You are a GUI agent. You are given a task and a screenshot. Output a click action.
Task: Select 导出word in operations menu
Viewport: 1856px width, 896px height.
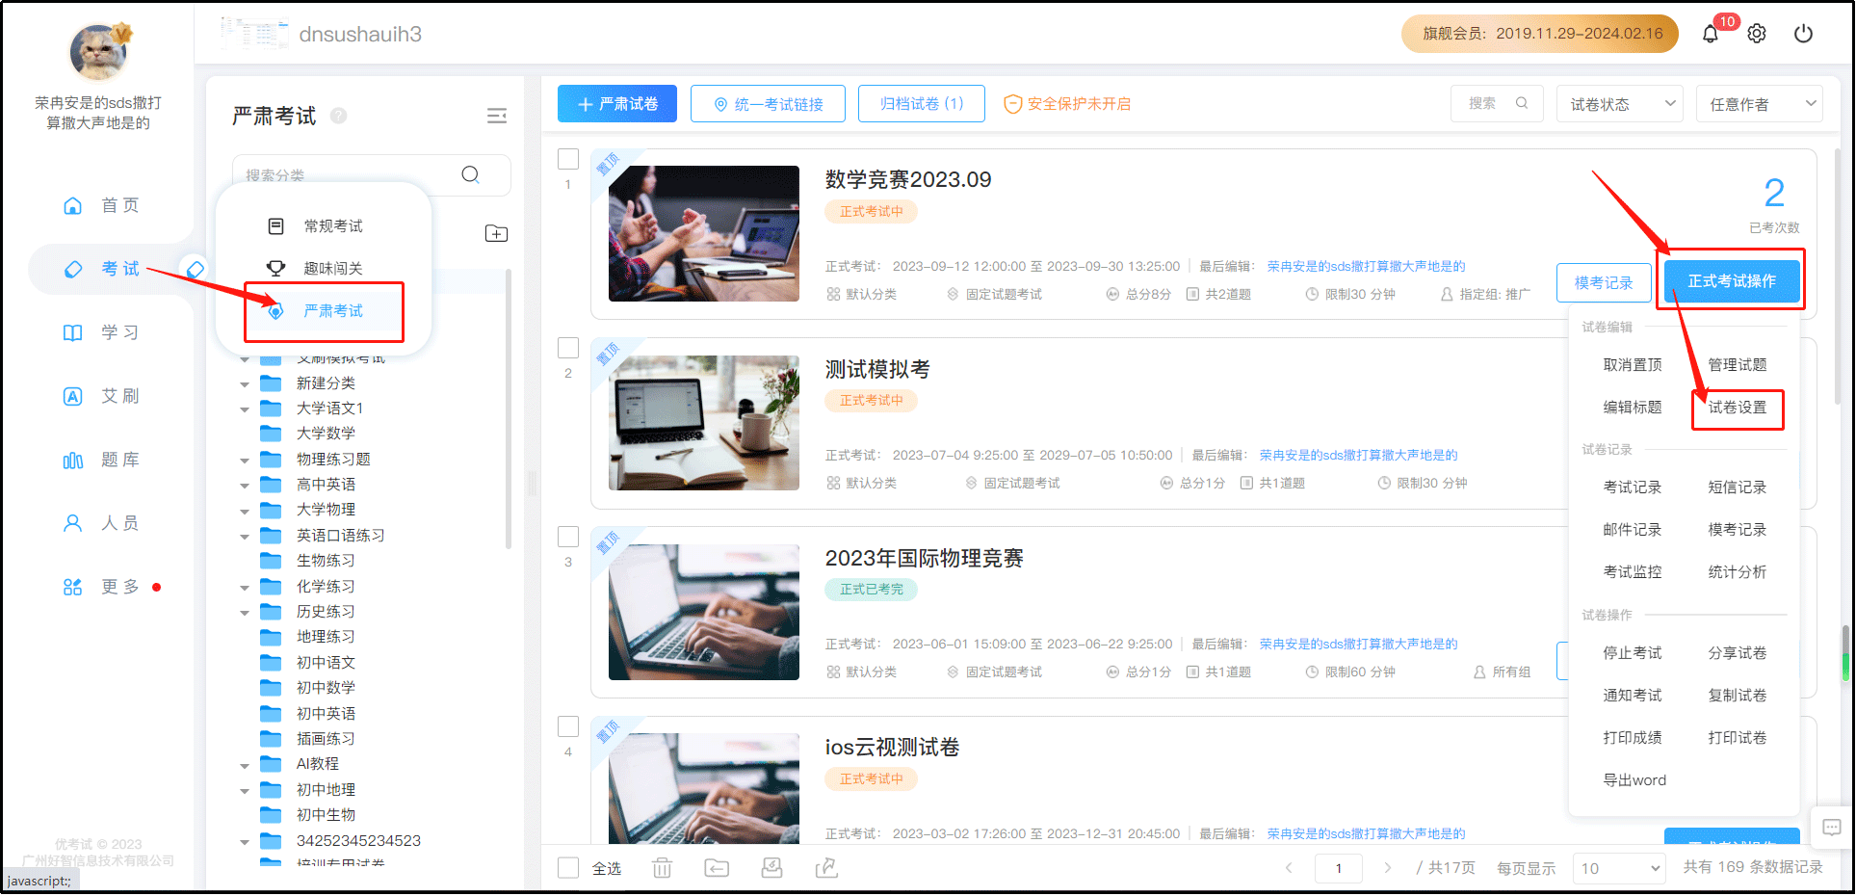click(1634, 780)
